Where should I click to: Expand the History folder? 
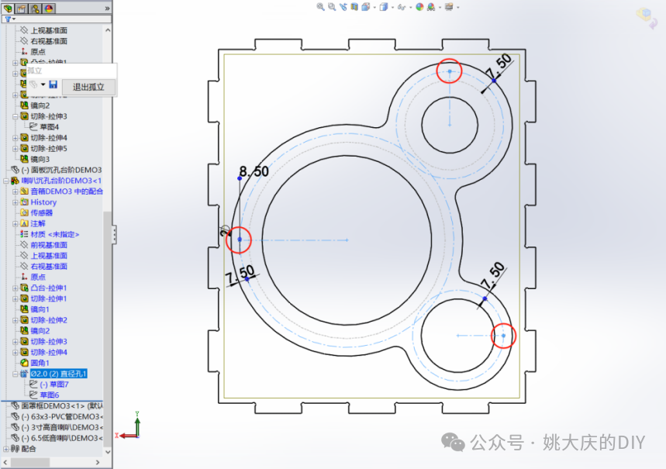[x=16, y=202]
